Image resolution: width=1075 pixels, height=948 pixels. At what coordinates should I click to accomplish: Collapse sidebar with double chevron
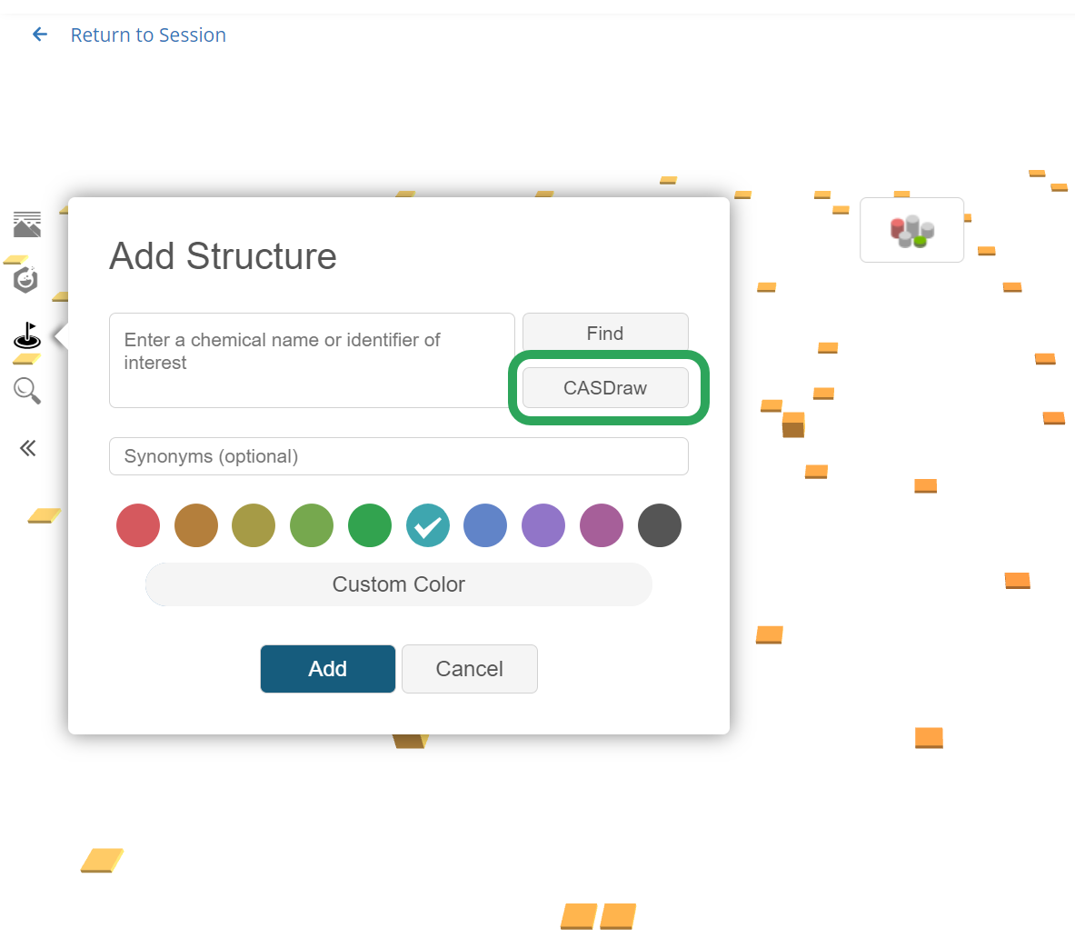[27, 448]
